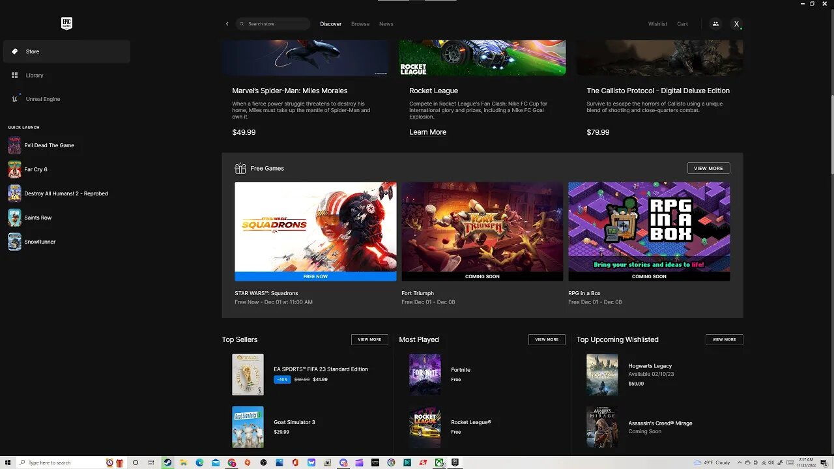Open the account profile avatar X
This screenshot has height=469, width=834.
[x=736, y=24]
